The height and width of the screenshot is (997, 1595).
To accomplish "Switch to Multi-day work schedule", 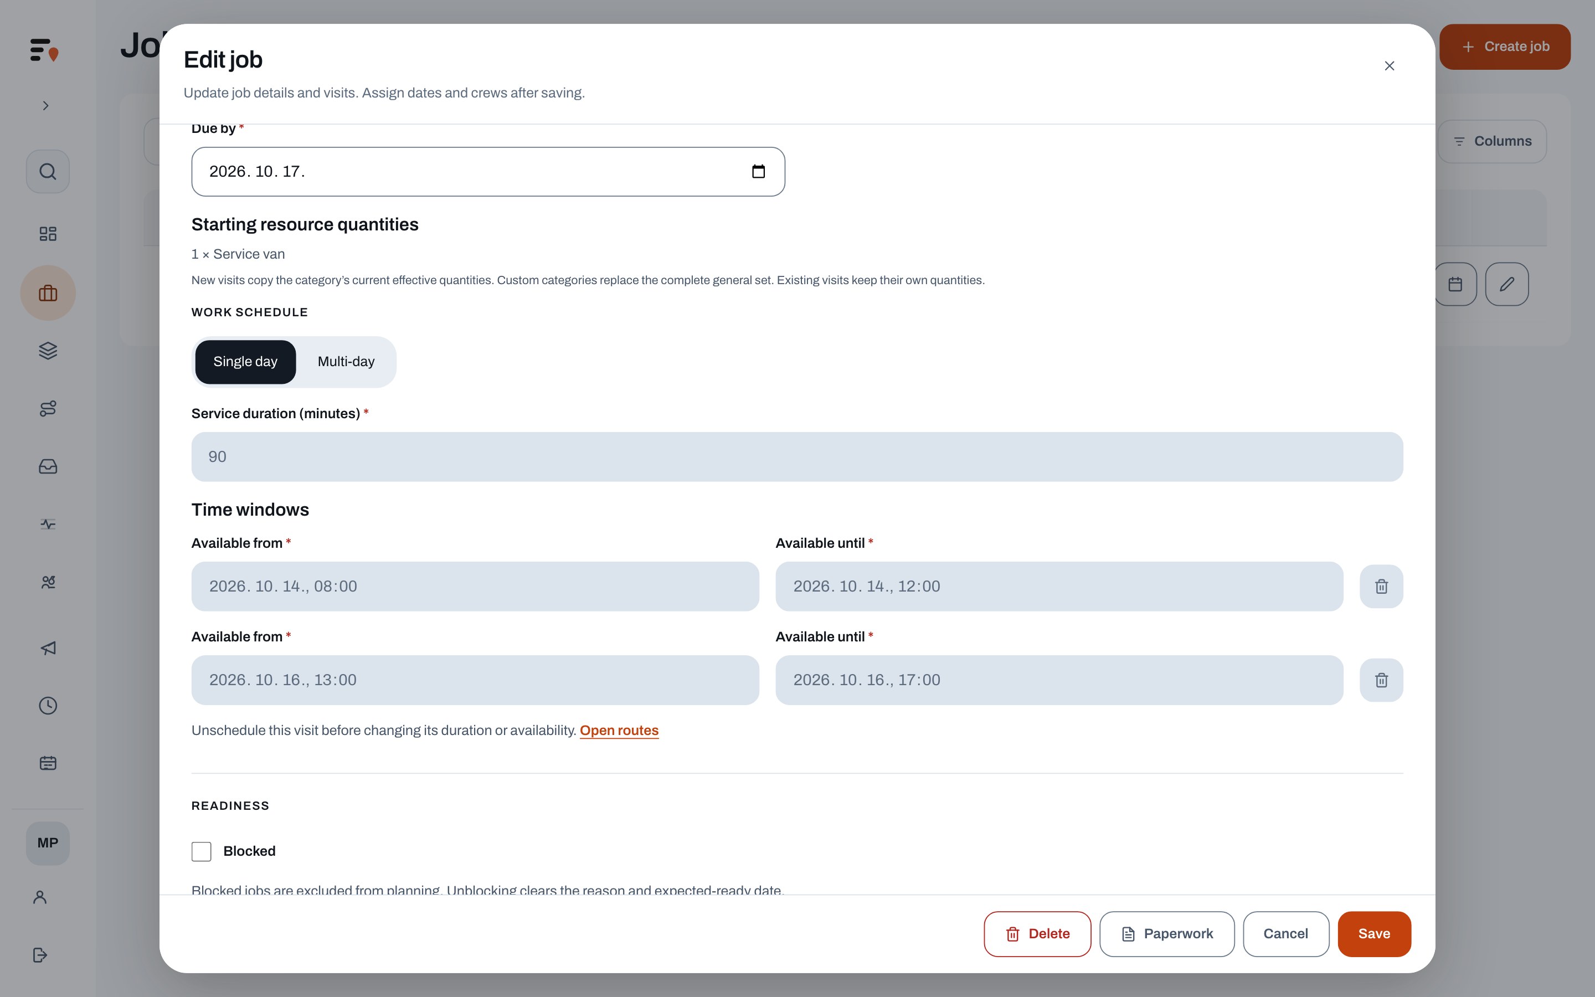I will point(346,362).
